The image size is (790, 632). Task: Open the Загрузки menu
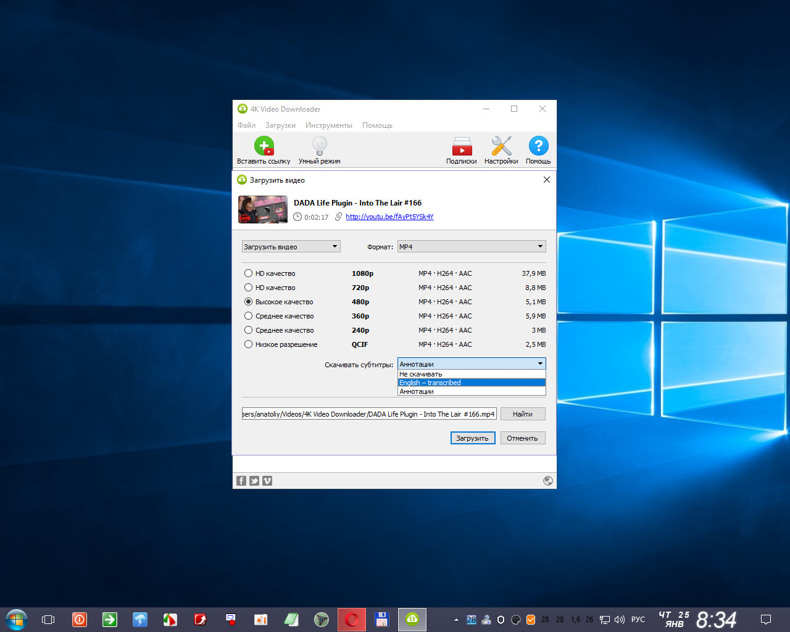click(280, 125)
